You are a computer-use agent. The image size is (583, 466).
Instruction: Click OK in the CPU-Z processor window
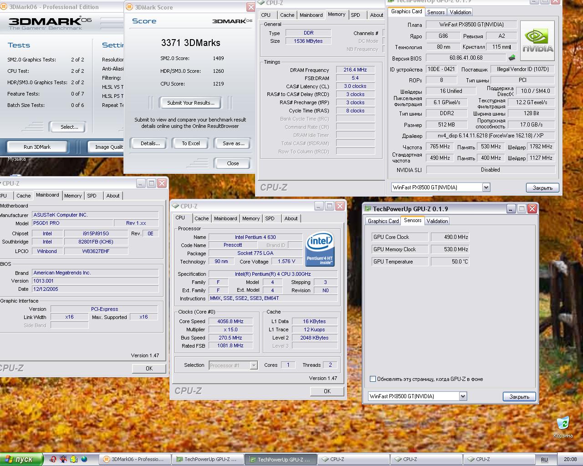327,391
